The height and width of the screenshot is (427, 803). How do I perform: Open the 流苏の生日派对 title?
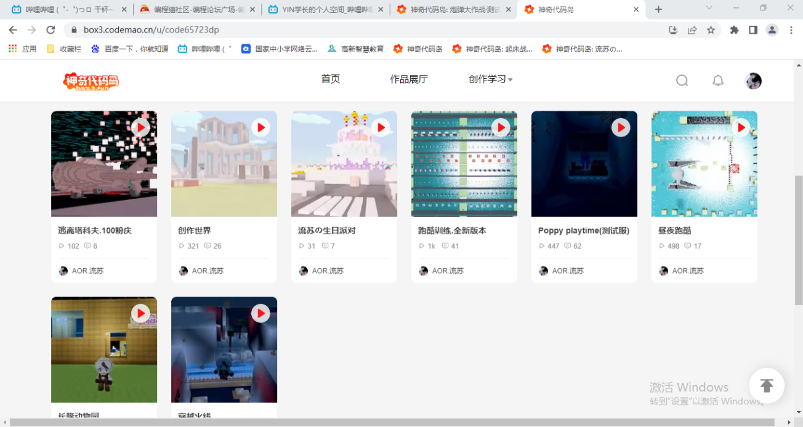[327, 231]
